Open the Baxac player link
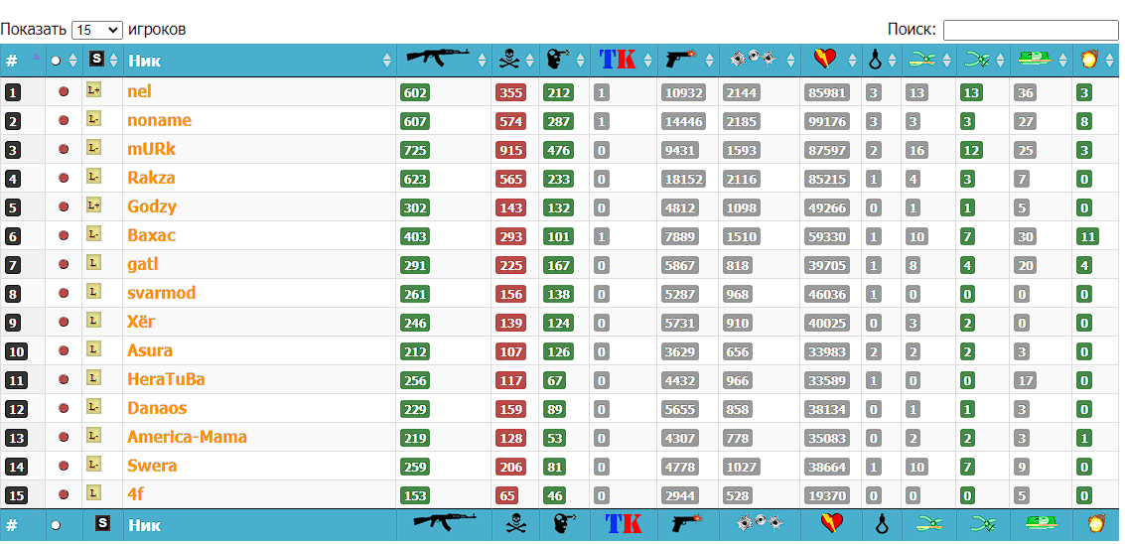The image size is (1125, 544). point(151,234)
